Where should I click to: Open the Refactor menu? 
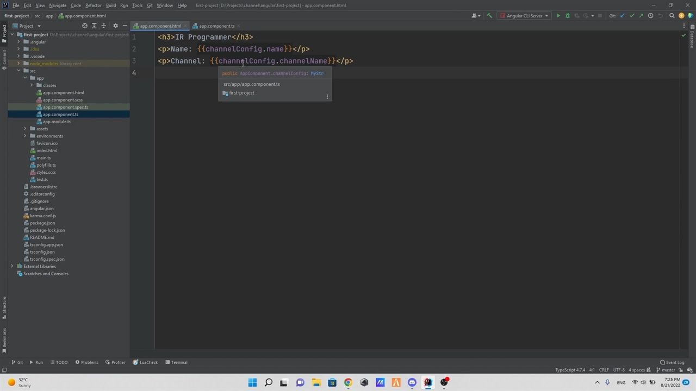[x=93, y=5]
